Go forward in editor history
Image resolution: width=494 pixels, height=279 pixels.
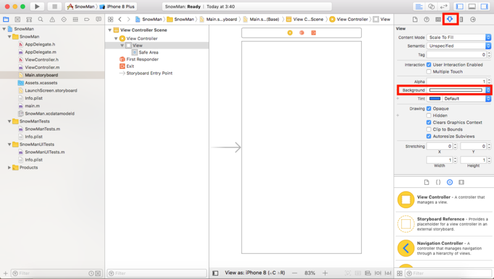(128, 20)
